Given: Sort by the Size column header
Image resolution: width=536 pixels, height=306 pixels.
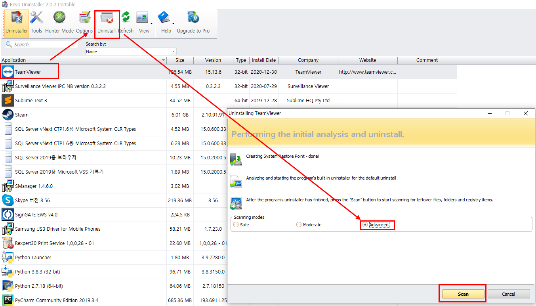Looking at the screenshot, I should (x=180, y=60).
